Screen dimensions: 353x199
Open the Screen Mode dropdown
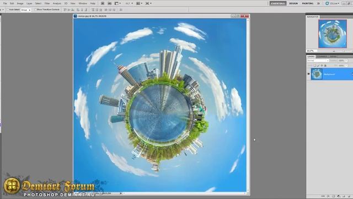point(148,3)
